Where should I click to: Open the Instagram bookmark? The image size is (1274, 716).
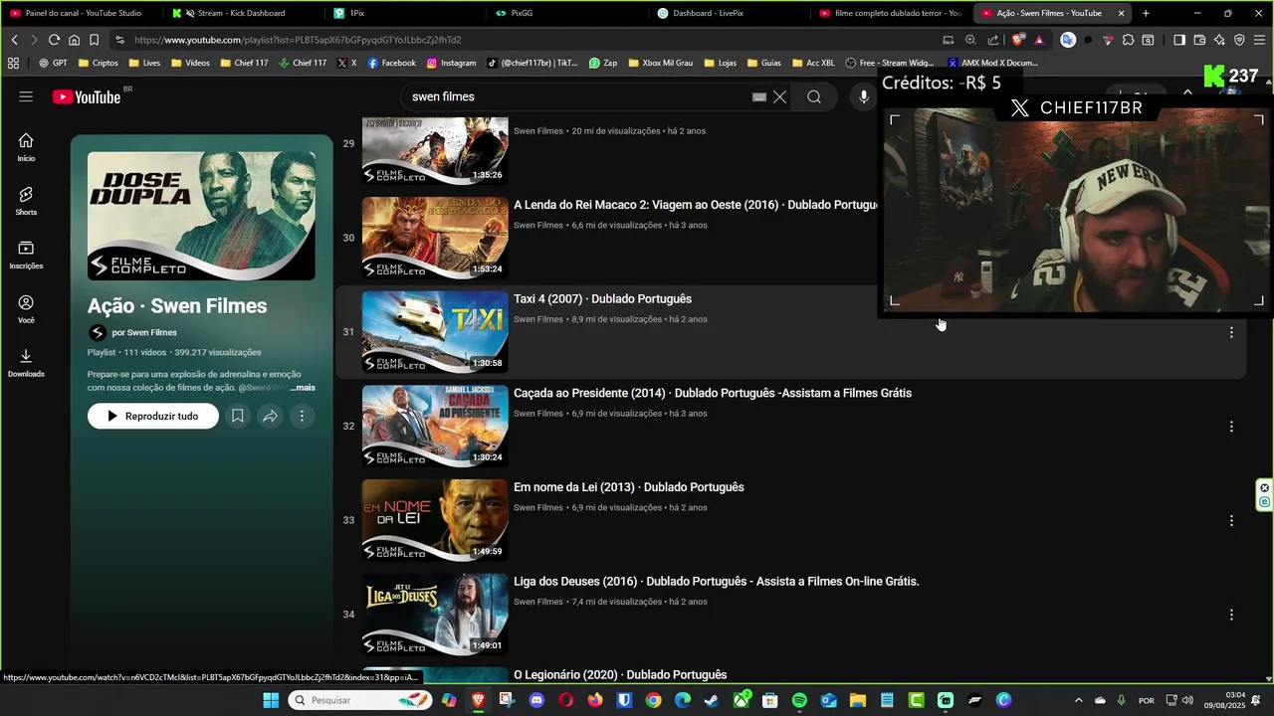pos(451,63)
